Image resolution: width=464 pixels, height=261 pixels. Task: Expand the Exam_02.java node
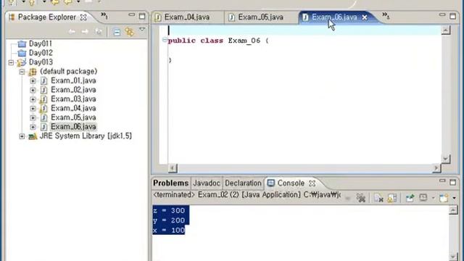33,90
